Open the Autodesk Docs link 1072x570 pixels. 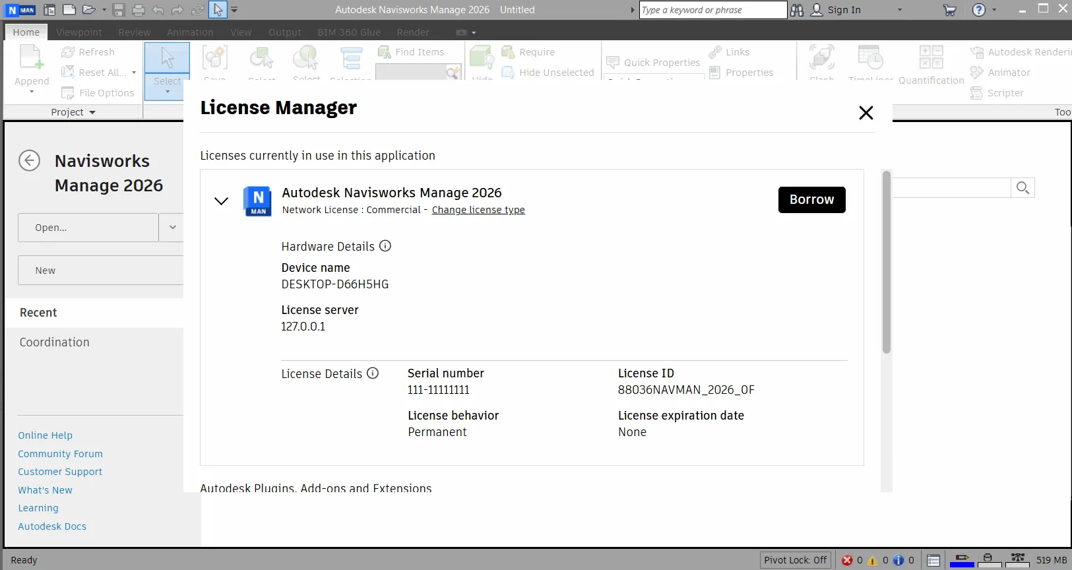(52, 526)
